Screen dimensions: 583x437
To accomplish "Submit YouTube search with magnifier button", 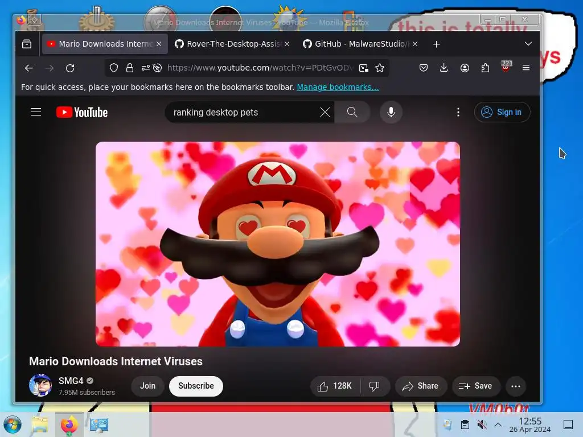I will tap(352, 112).
